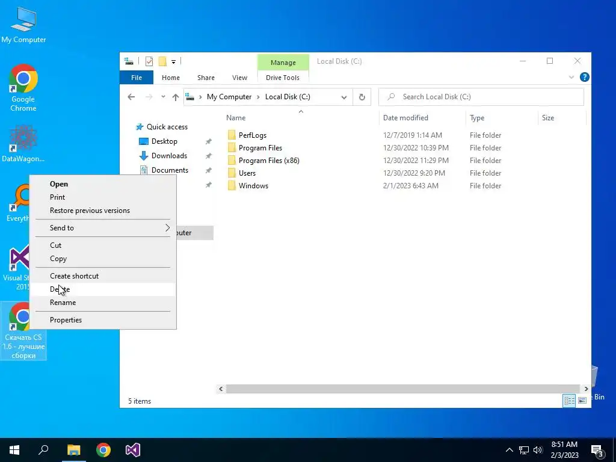Open the File ribbon tab
This screenshot has width=616, height=462.
pyautogui.click(x=137, y=78)
